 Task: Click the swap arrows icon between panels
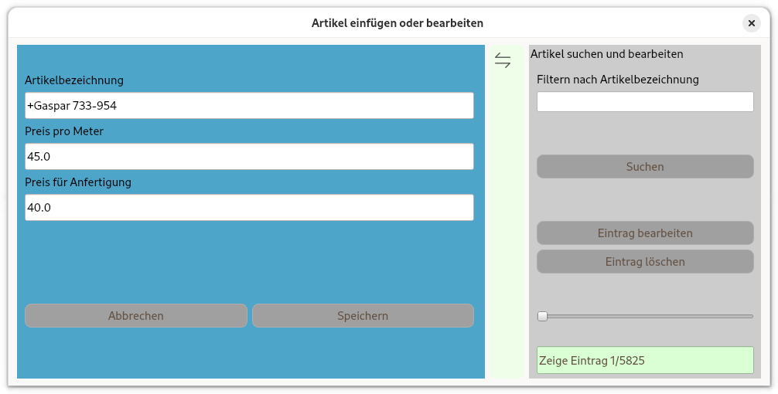click(x=503, y=60)
